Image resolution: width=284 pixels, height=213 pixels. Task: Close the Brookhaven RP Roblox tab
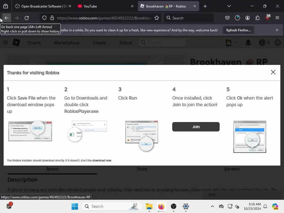pyautogui.click(x=195, y=6)
